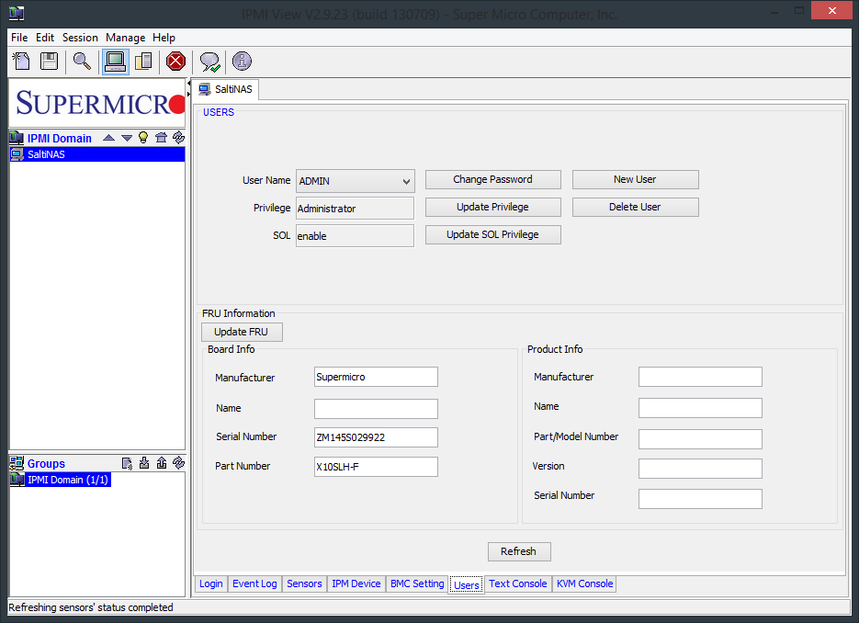Open the Help menu
Viewport: 859px width, 623px height.
[x=164, y=38]
